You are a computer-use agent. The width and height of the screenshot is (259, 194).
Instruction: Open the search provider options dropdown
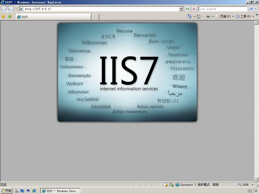tap(255, 9)
